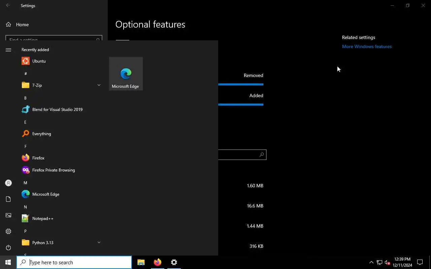Click the optional features search field

pos(242,155)
